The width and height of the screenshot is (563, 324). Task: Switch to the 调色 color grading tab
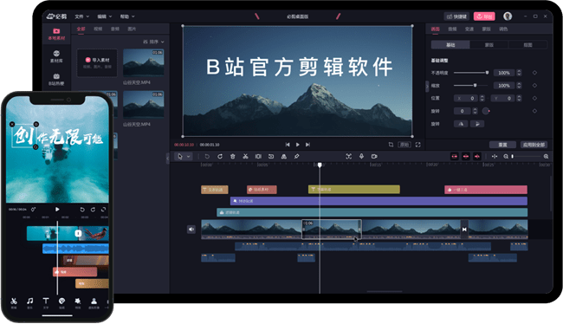click(x=503, y=29)
